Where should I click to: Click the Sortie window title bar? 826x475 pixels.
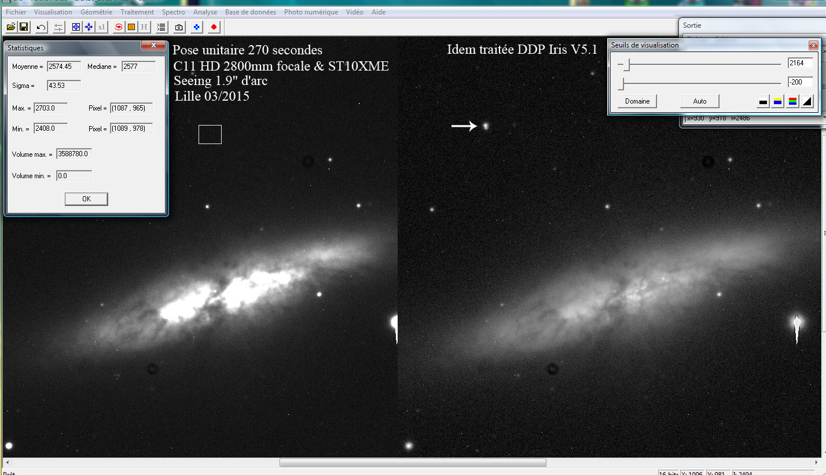tap(752, 25)
